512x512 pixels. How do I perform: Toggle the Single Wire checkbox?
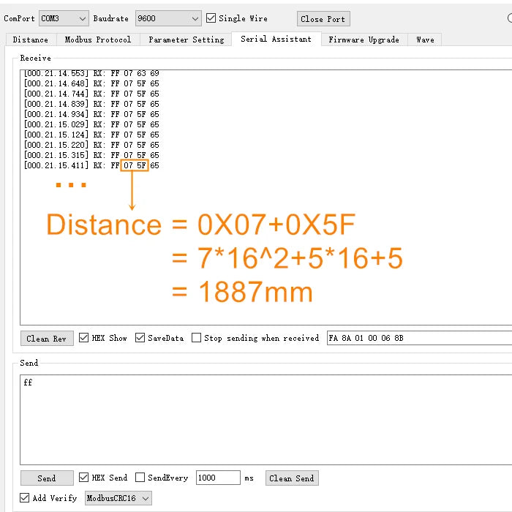pyautogui.click(x=211, y=18)
